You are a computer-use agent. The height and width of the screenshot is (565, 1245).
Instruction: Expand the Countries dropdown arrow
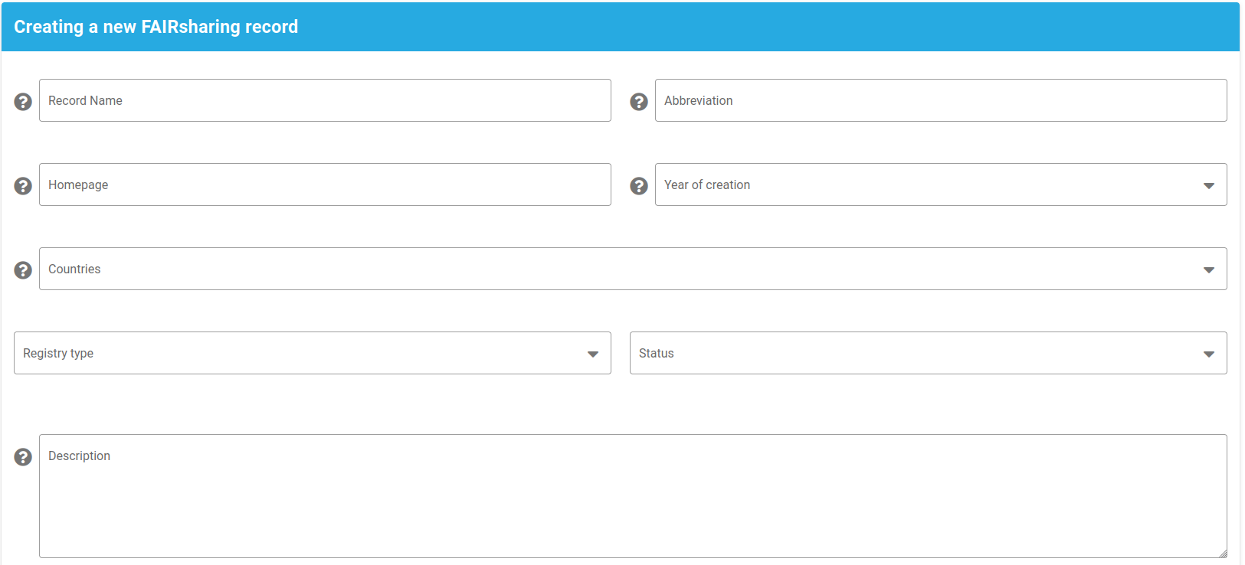(x=1209, y=269)
